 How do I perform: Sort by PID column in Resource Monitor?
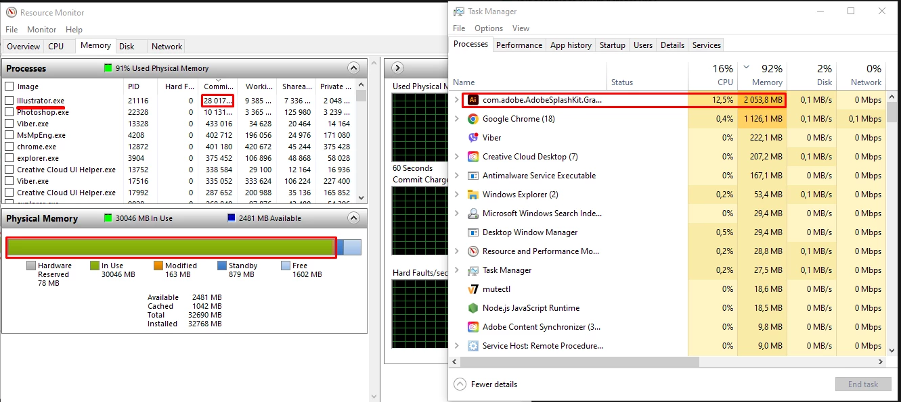(x=139, y=86)
